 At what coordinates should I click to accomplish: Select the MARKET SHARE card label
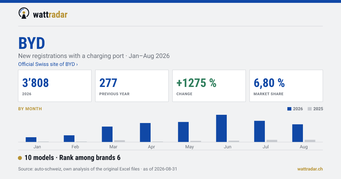(269, 94)
